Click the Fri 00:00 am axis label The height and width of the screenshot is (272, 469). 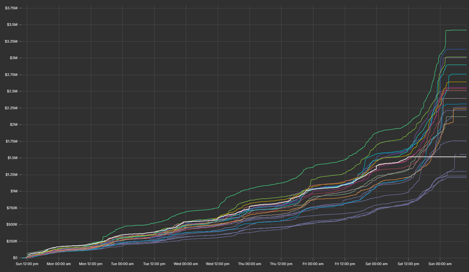pyautogui.click(x=313, y=264)
